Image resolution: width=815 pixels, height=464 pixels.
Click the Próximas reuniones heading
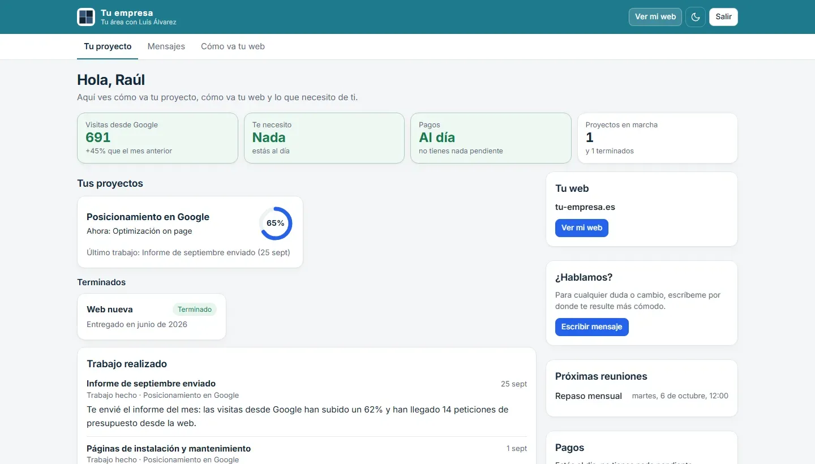[x=601, y=376]
